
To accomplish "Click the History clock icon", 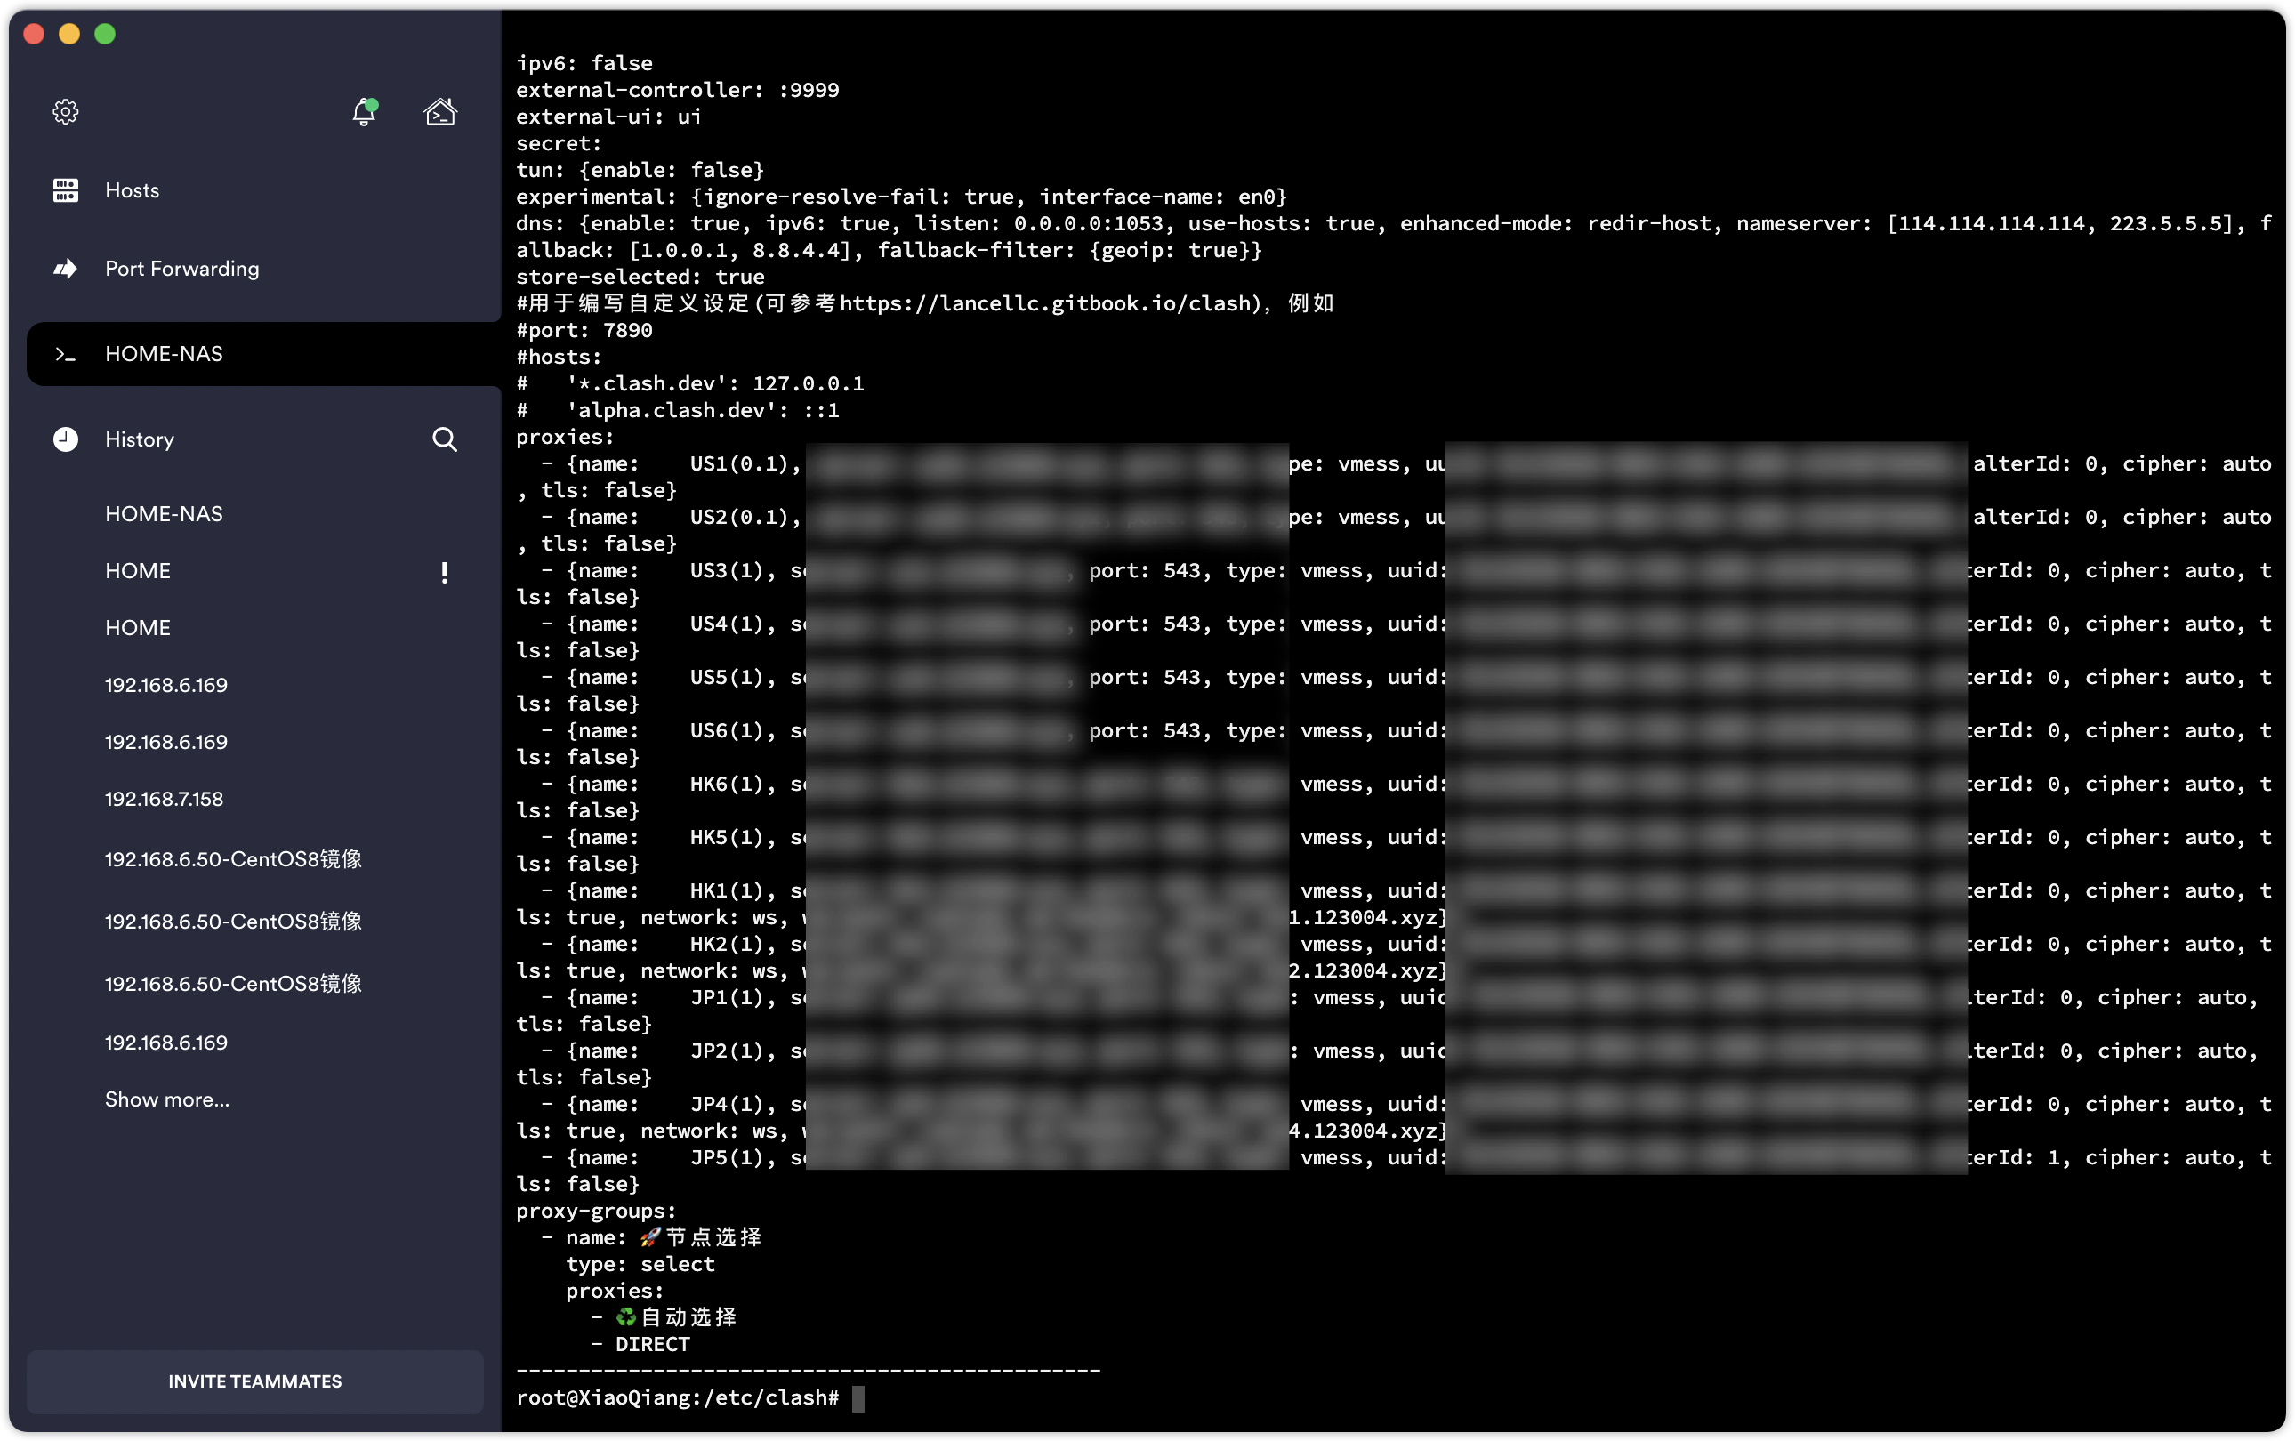I will (66, 439).
